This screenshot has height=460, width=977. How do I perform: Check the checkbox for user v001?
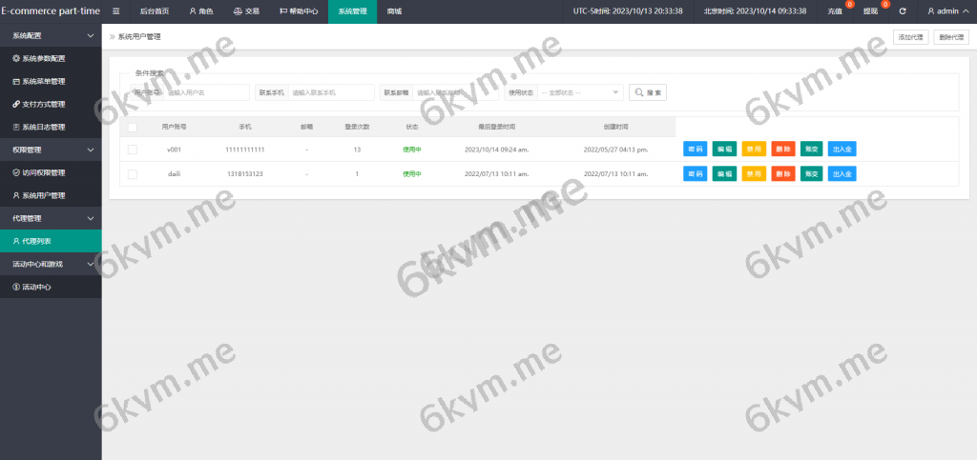coord(133,150)
